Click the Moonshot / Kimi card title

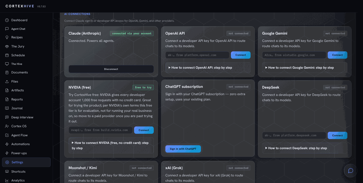pyautogui.click(x=83, y=168)
